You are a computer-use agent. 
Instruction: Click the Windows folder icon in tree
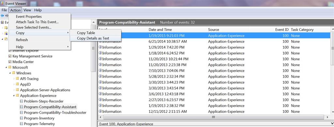click(14, 73)
